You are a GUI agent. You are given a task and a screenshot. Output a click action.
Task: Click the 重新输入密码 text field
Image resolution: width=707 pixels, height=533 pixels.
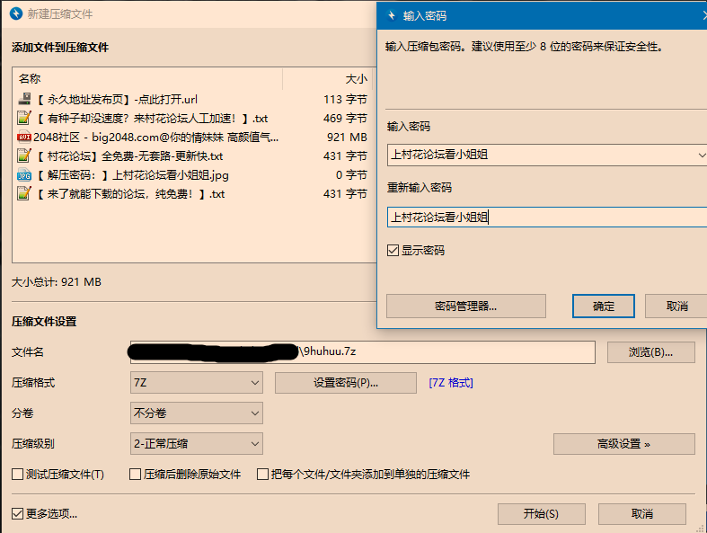[x=546, y=218]
